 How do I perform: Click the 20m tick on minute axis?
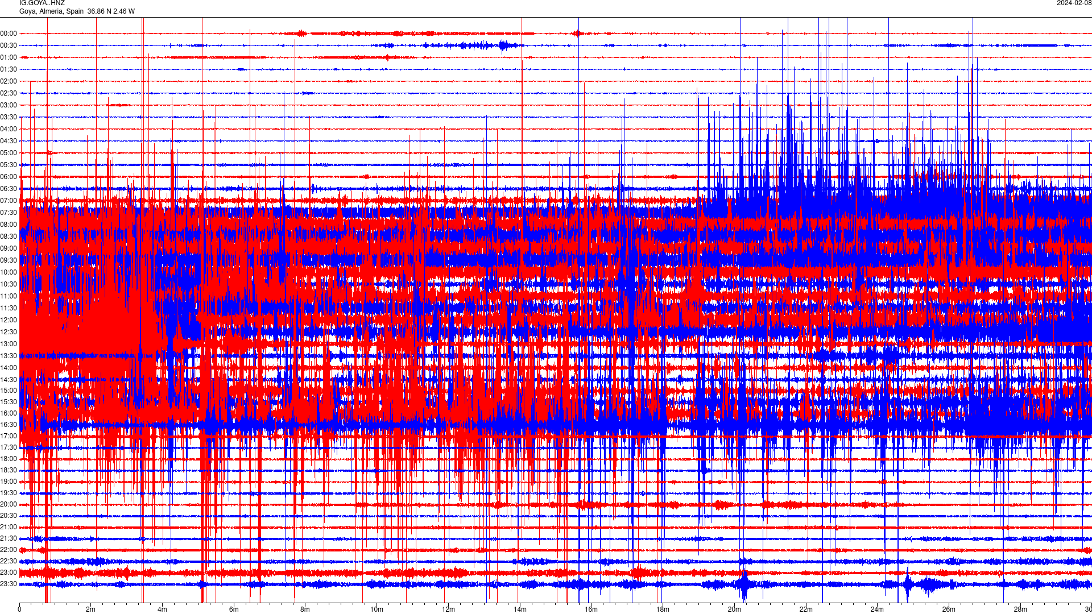tap(734, 609)
